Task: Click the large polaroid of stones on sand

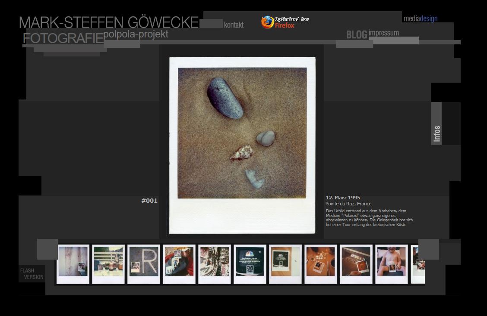Action: 242,145
